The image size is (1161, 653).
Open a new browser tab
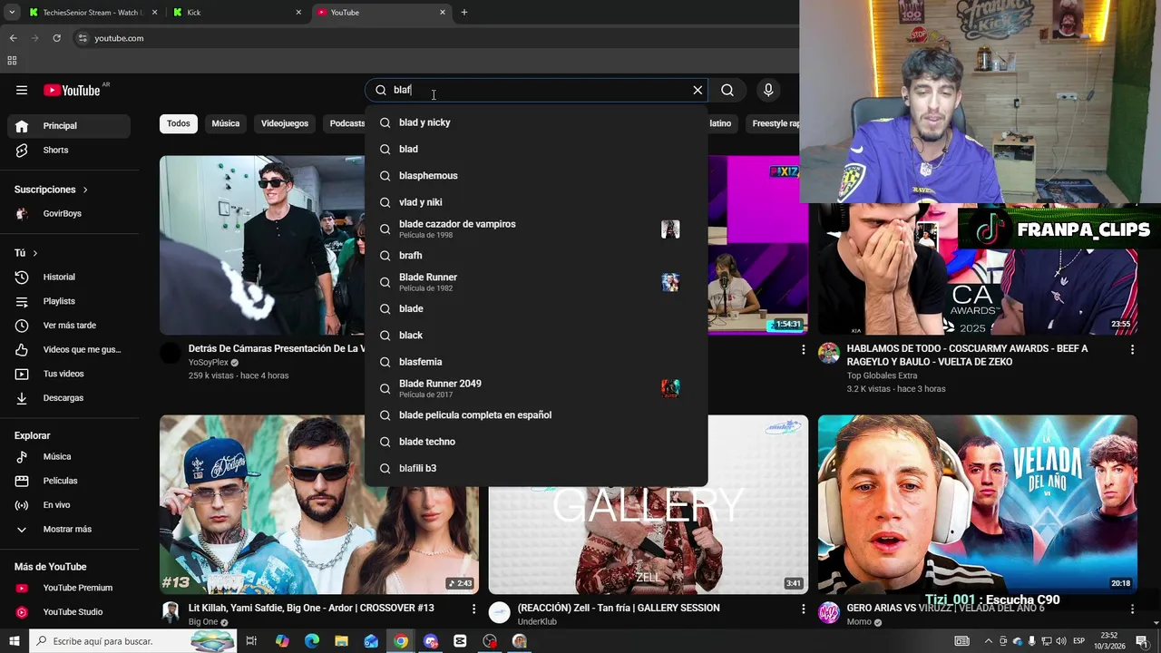pyautogui.click(x=464, y=13)
